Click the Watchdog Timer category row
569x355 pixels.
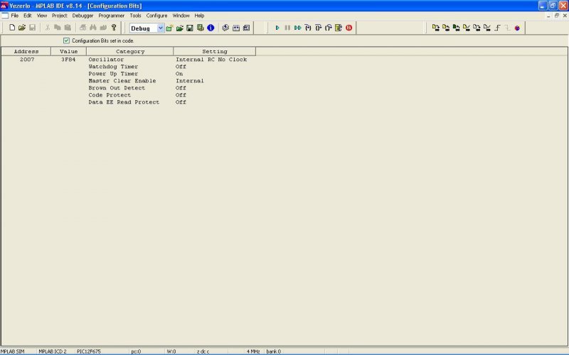pos(113,67)
